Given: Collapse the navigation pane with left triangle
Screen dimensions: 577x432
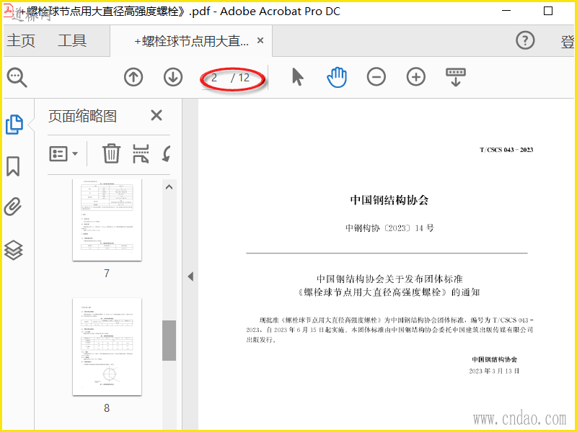Looking at the screenshot, I should pyautogui.click(x=190, y=276).
